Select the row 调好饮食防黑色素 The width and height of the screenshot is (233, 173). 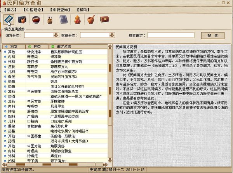click(x=55, y=91)
